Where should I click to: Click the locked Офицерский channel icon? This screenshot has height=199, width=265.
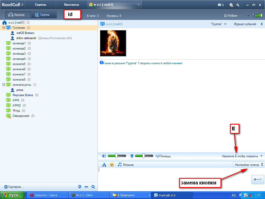click(x=9, y=116)
